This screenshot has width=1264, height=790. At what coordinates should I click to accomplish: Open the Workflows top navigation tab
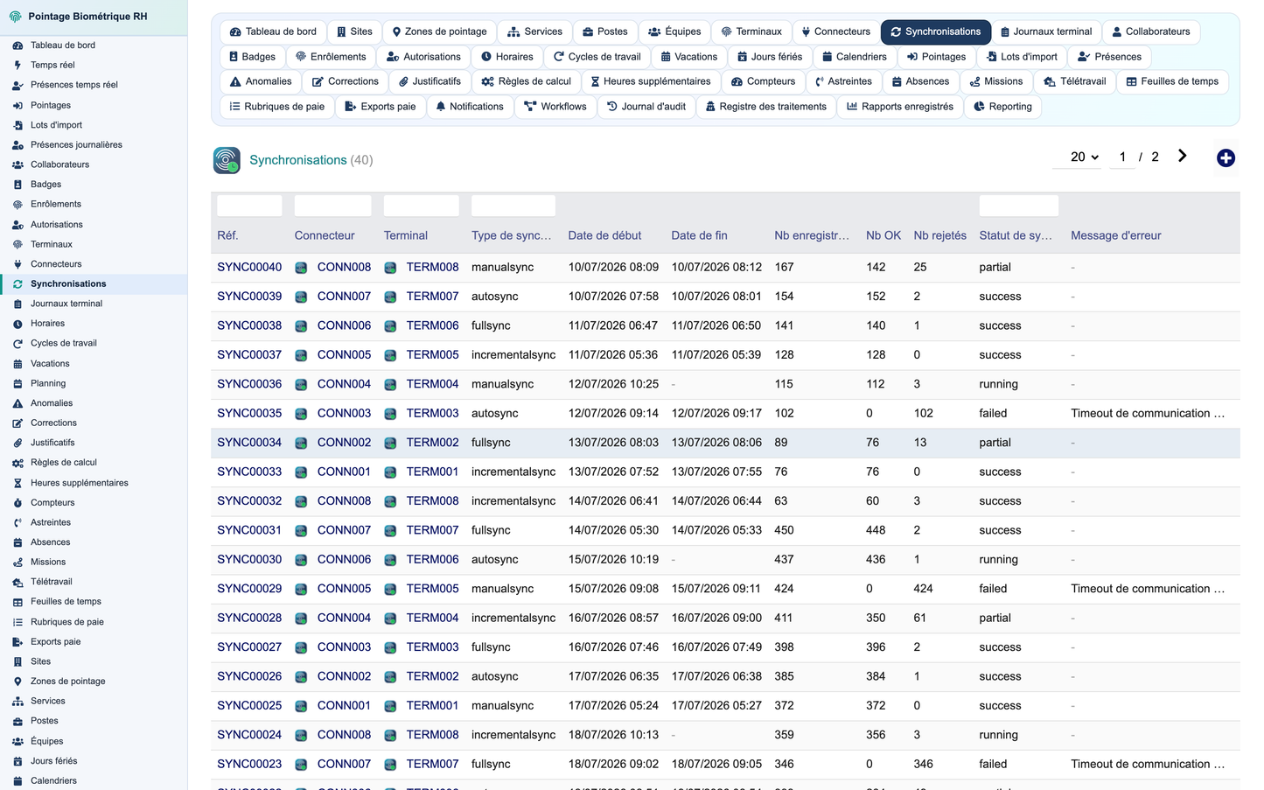click(x=555, y=107)
